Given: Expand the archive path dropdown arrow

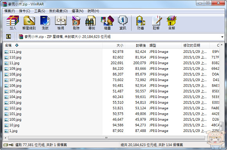Looking at the screenshot, I should pos(222,37).
